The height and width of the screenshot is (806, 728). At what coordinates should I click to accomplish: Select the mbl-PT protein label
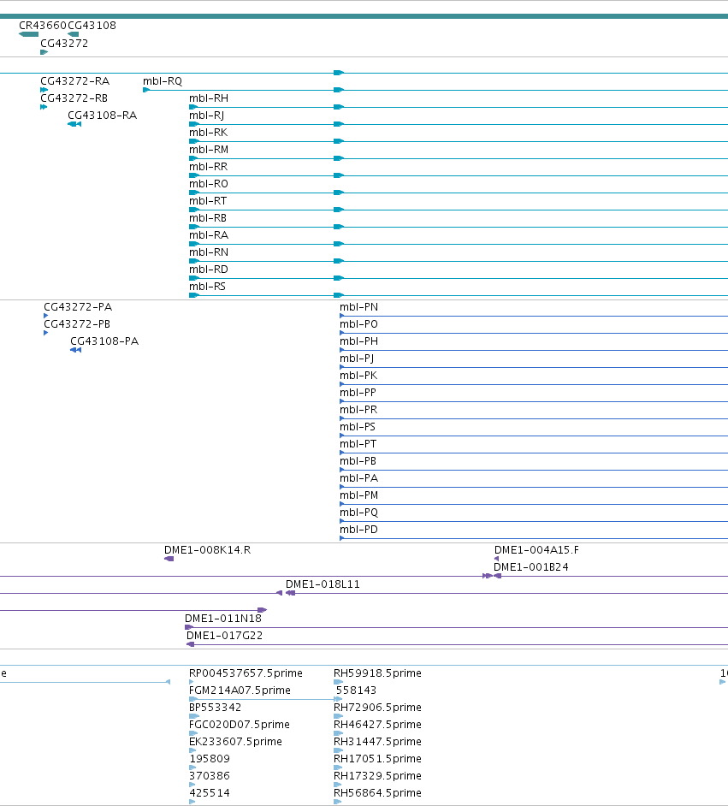pyautogui.click(x=358, y=443)
